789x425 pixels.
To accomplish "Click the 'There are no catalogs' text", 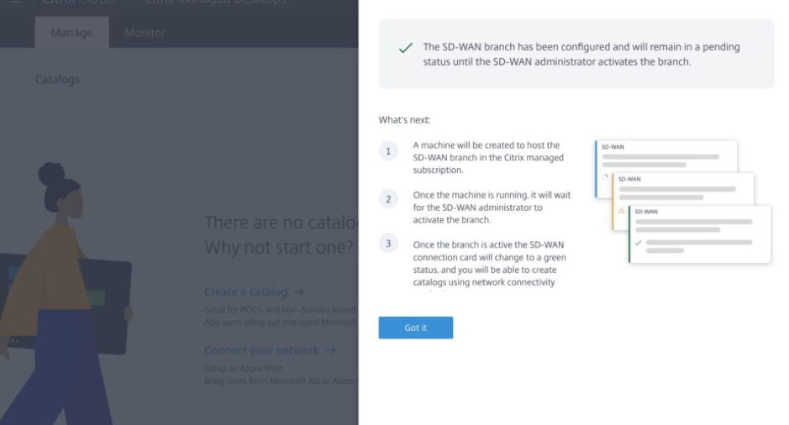I will [x=281, y=223].
